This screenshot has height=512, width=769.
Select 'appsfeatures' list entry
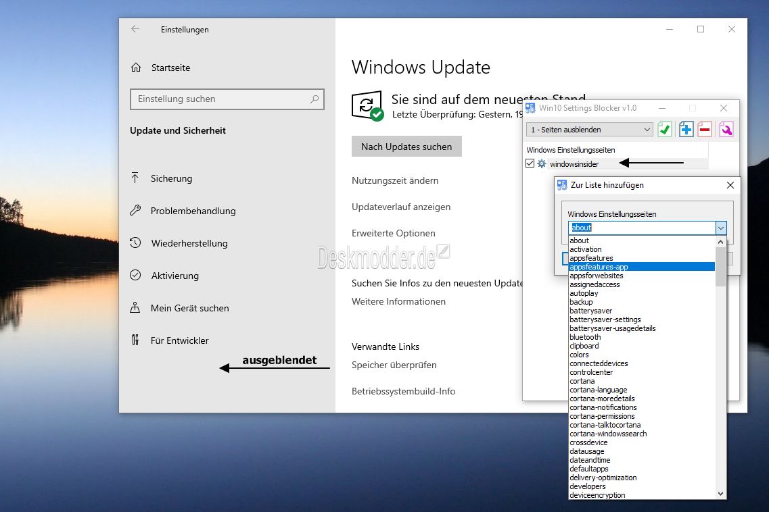tap(641, 258)
